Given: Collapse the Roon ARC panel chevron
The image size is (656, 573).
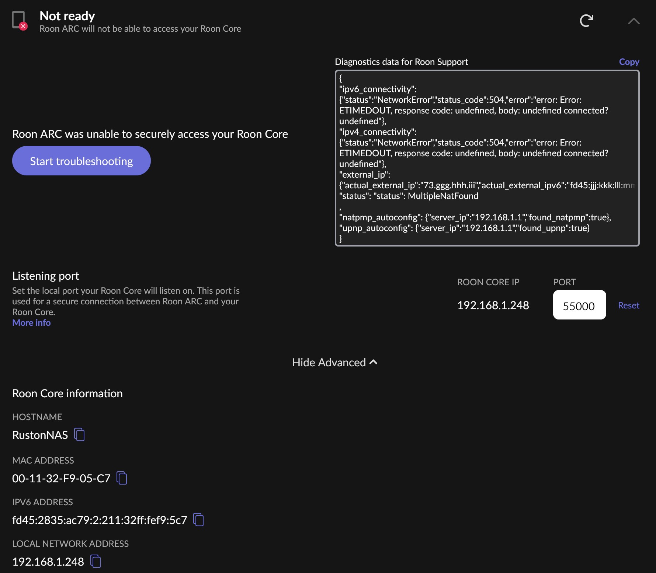Looking at the screenshot, I should coord(634,21).
